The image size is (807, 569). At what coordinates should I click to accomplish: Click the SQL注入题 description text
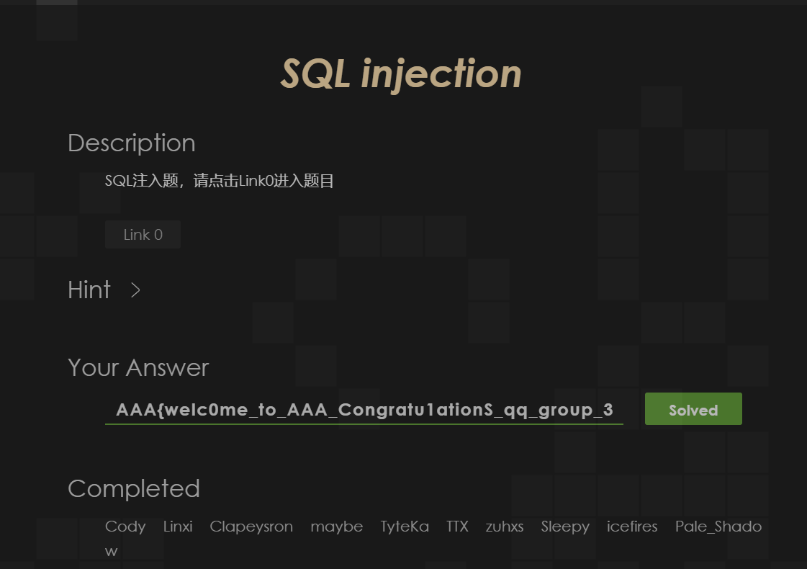click(220, 181)
